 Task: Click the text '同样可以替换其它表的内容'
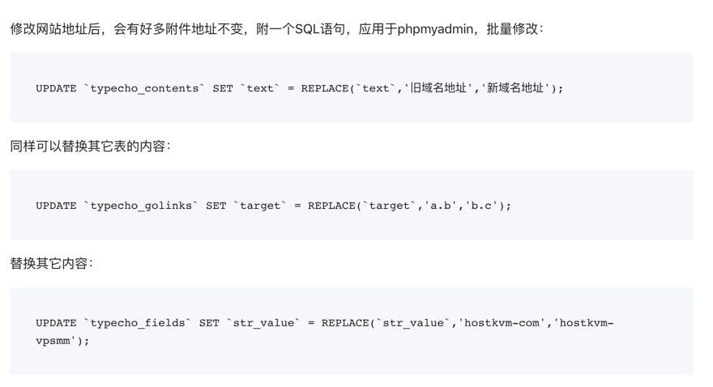(x=90, y=147)
